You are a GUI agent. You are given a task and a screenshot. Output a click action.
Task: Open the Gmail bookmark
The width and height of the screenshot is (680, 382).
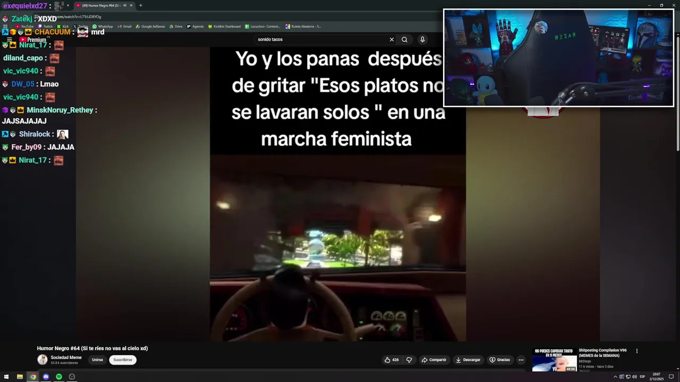click(x=125, y=26)
